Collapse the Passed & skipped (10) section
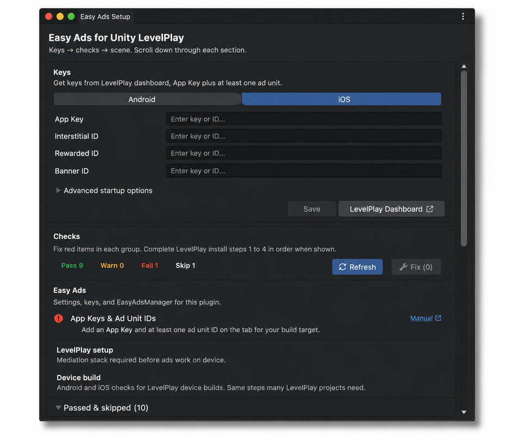Screen dimensions: 516x435 point(102,408)
